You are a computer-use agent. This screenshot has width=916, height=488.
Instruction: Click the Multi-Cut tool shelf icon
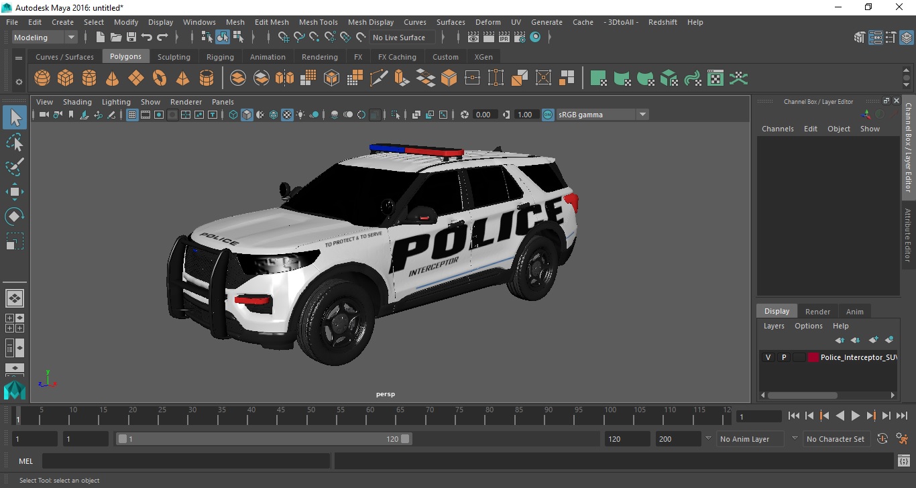point(379,78)
